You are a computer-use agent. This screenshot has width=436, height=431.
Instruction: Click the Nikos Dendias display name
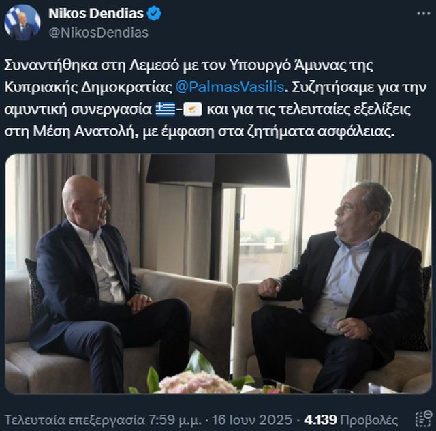coord(96,14)
